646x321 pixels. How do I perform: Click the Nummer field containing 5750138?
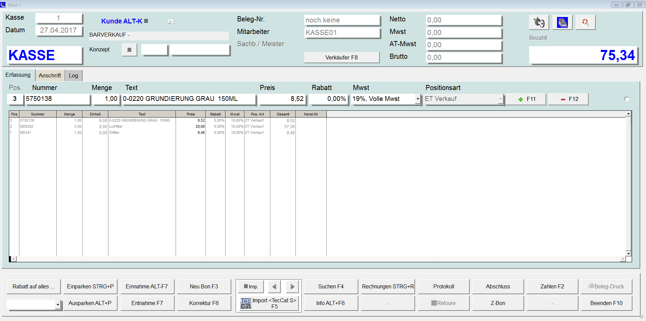click(x=57, y=99)
